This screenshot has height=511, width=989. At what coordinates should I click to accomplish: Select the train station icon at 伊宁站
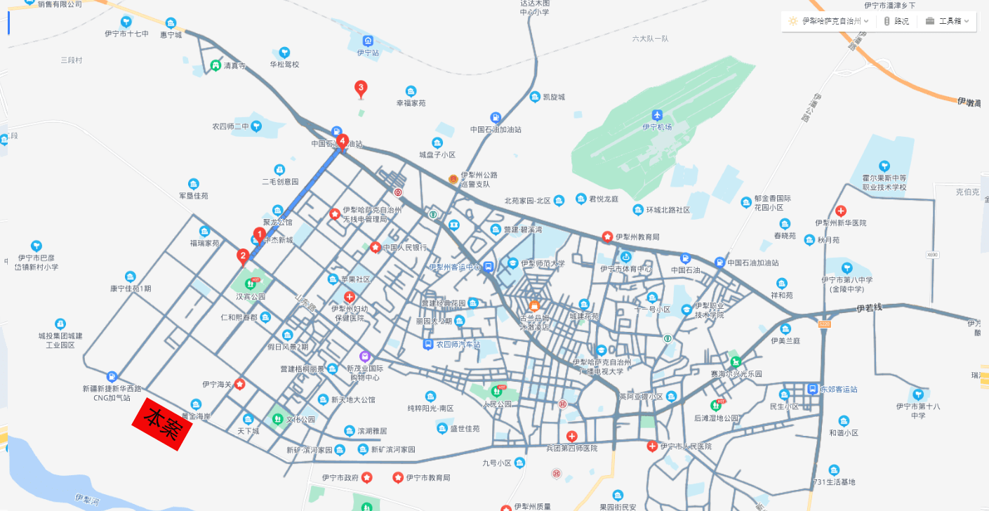pyautogui.click(x=368, y=41)
